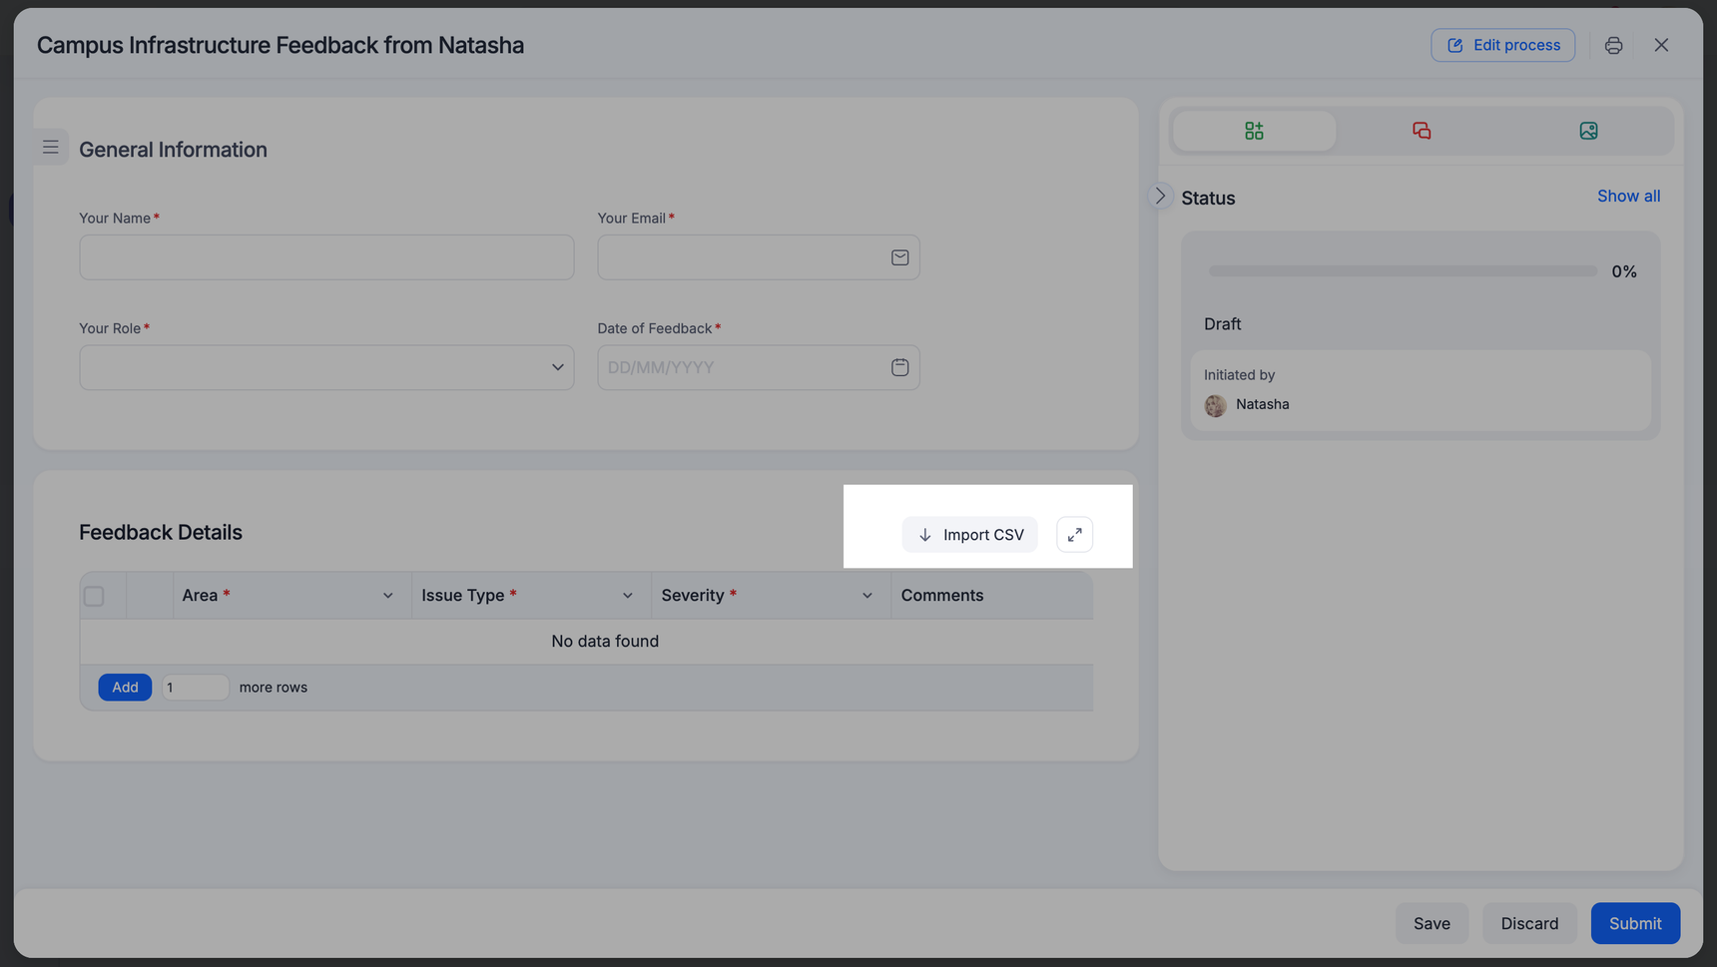Viewport: 1717px width, 967px height.
Task: Collapse the Status side panel chevron
Action: [x=1160, y=197]
